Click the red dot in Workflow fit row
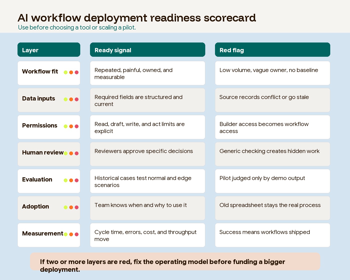This screenshot has width=350, height=280. click(76, 72)
